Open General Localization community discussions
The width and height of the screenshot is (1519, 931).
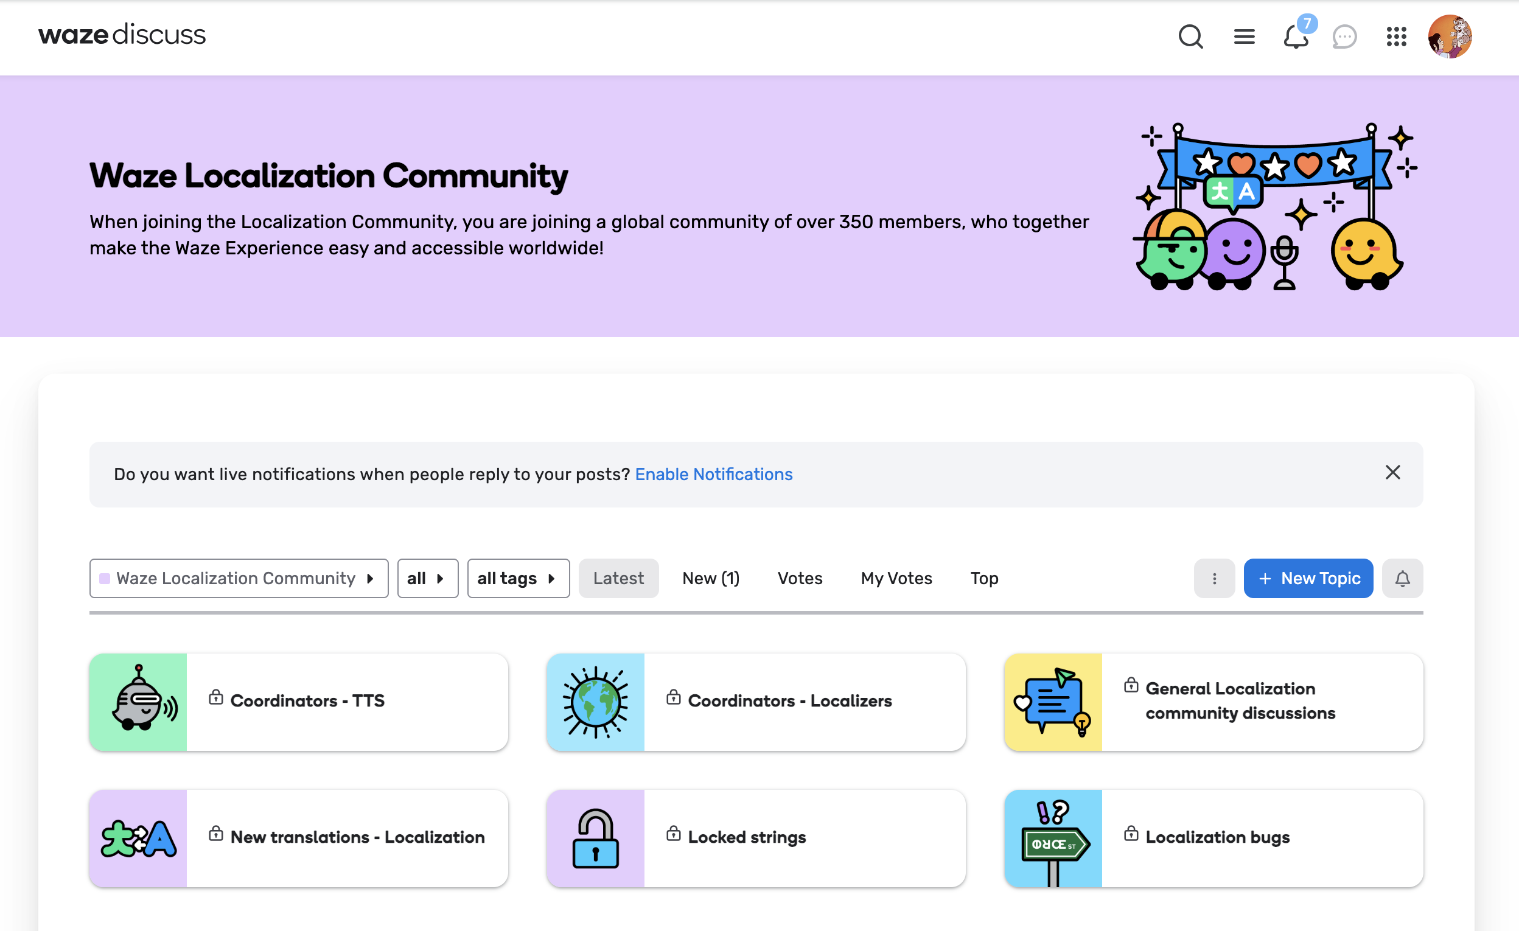click(1240, 700)
